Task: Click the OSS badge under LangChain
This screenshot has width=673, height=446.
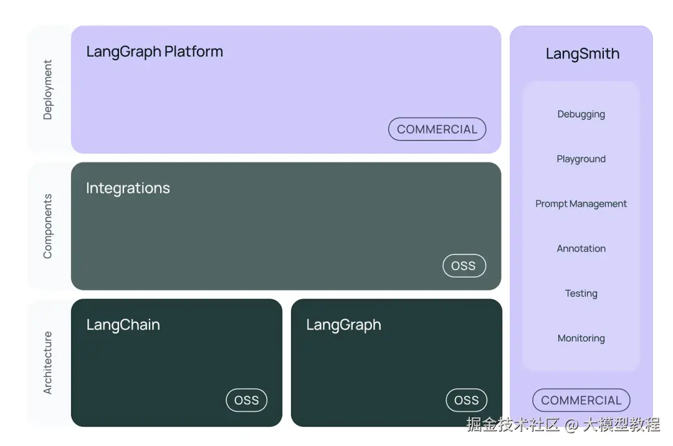Action: tap(246, 401)
